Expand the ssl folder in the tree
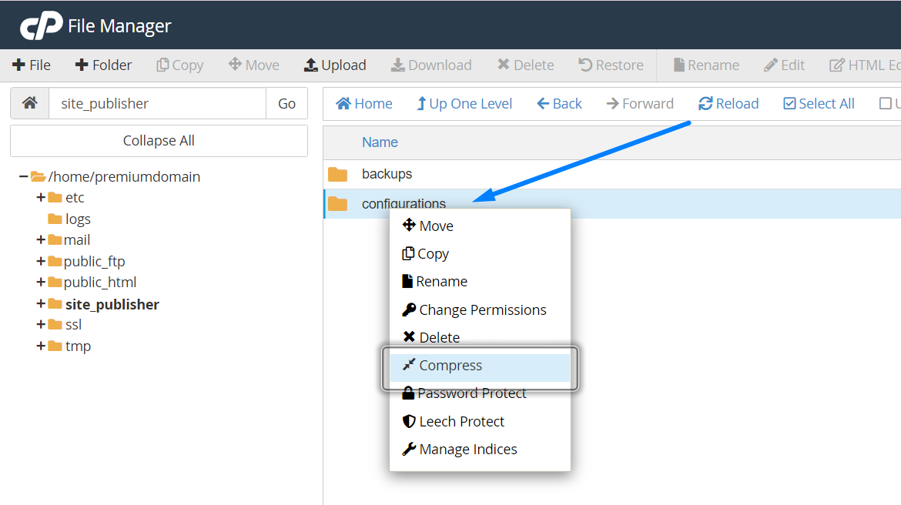 coord(41,324)
